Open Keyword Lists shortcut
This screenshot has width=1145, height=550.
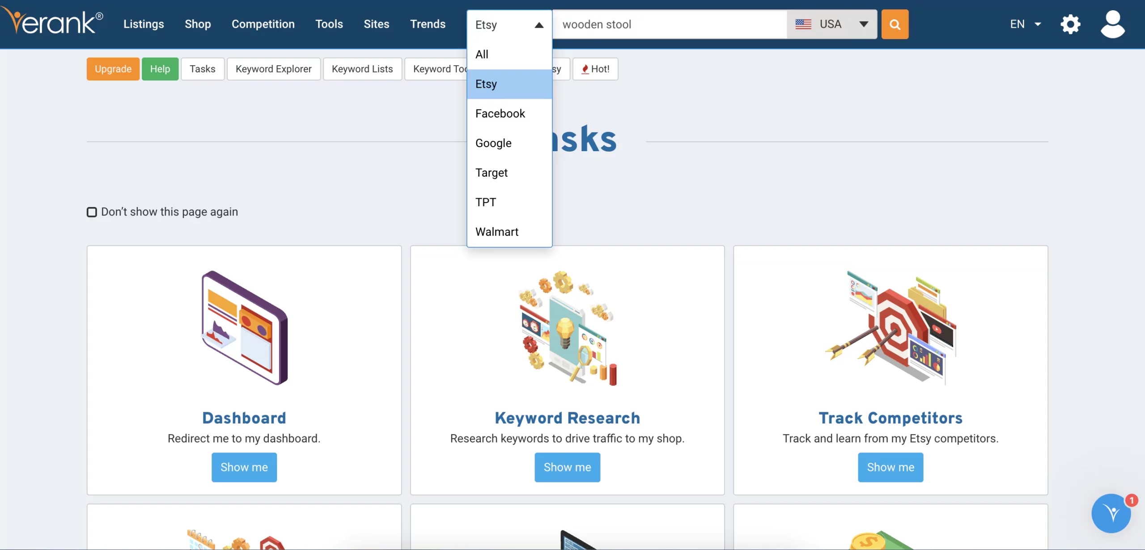click(x=362, y=69)
